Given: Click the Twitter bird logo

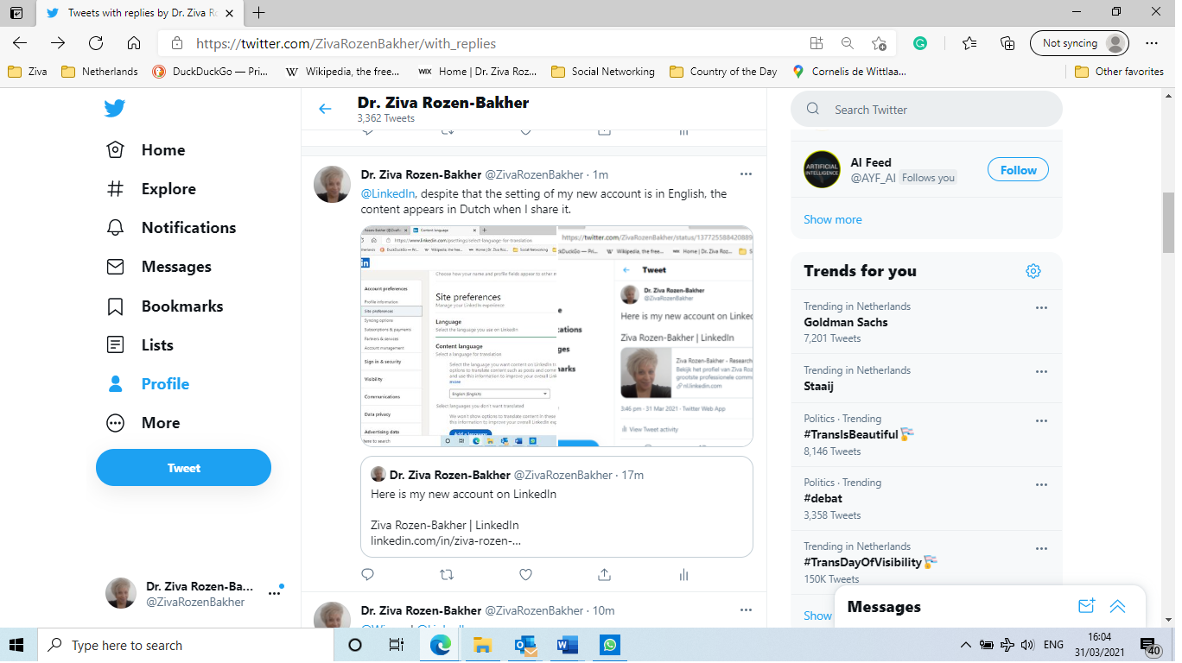Looking at the screenshot, I should tap(115, 108).
